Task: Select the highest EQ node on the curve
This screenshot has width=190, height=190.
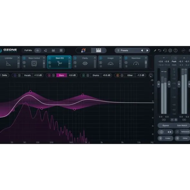Action: (x=30, y=92)
